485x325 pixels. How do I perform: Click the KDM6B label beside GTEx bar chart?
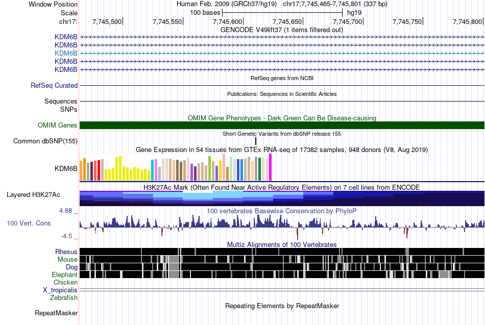click(x=66, y=168)
